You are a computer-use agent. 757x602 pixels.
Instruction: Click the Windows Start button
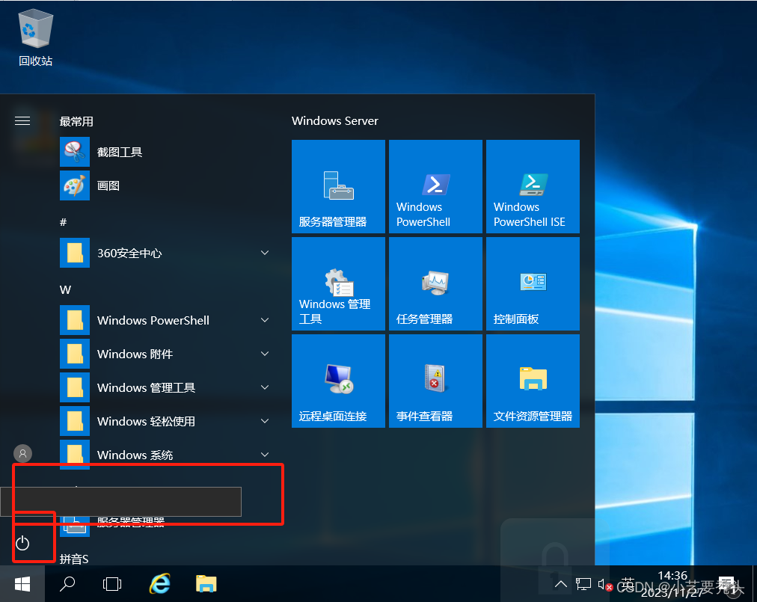coord(22,584)
